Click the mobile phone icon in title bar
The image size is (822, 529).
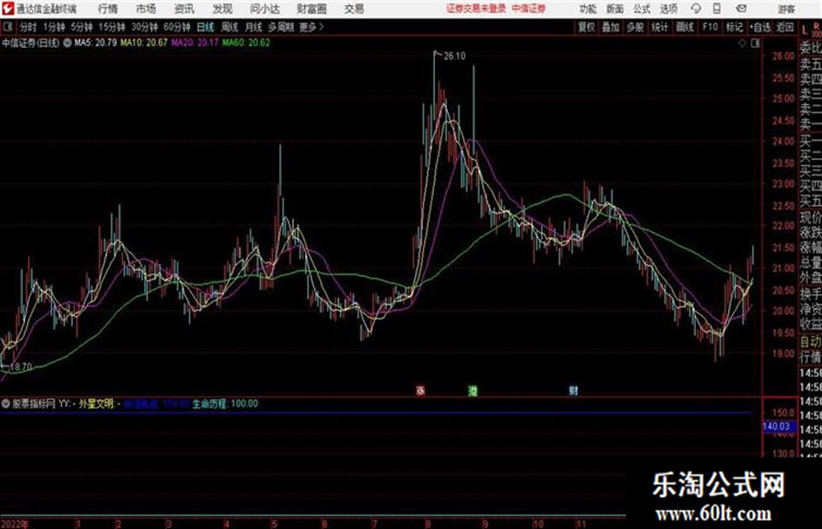pyautogui.click(x=717, y=9)
